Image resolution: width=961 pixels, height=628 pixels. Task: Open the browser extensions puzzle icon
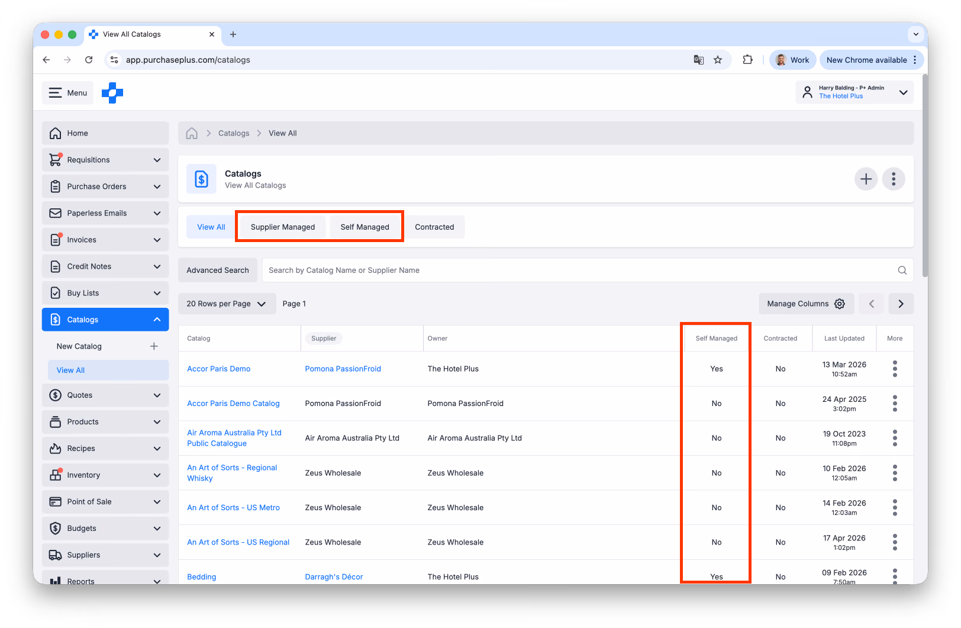747,60
